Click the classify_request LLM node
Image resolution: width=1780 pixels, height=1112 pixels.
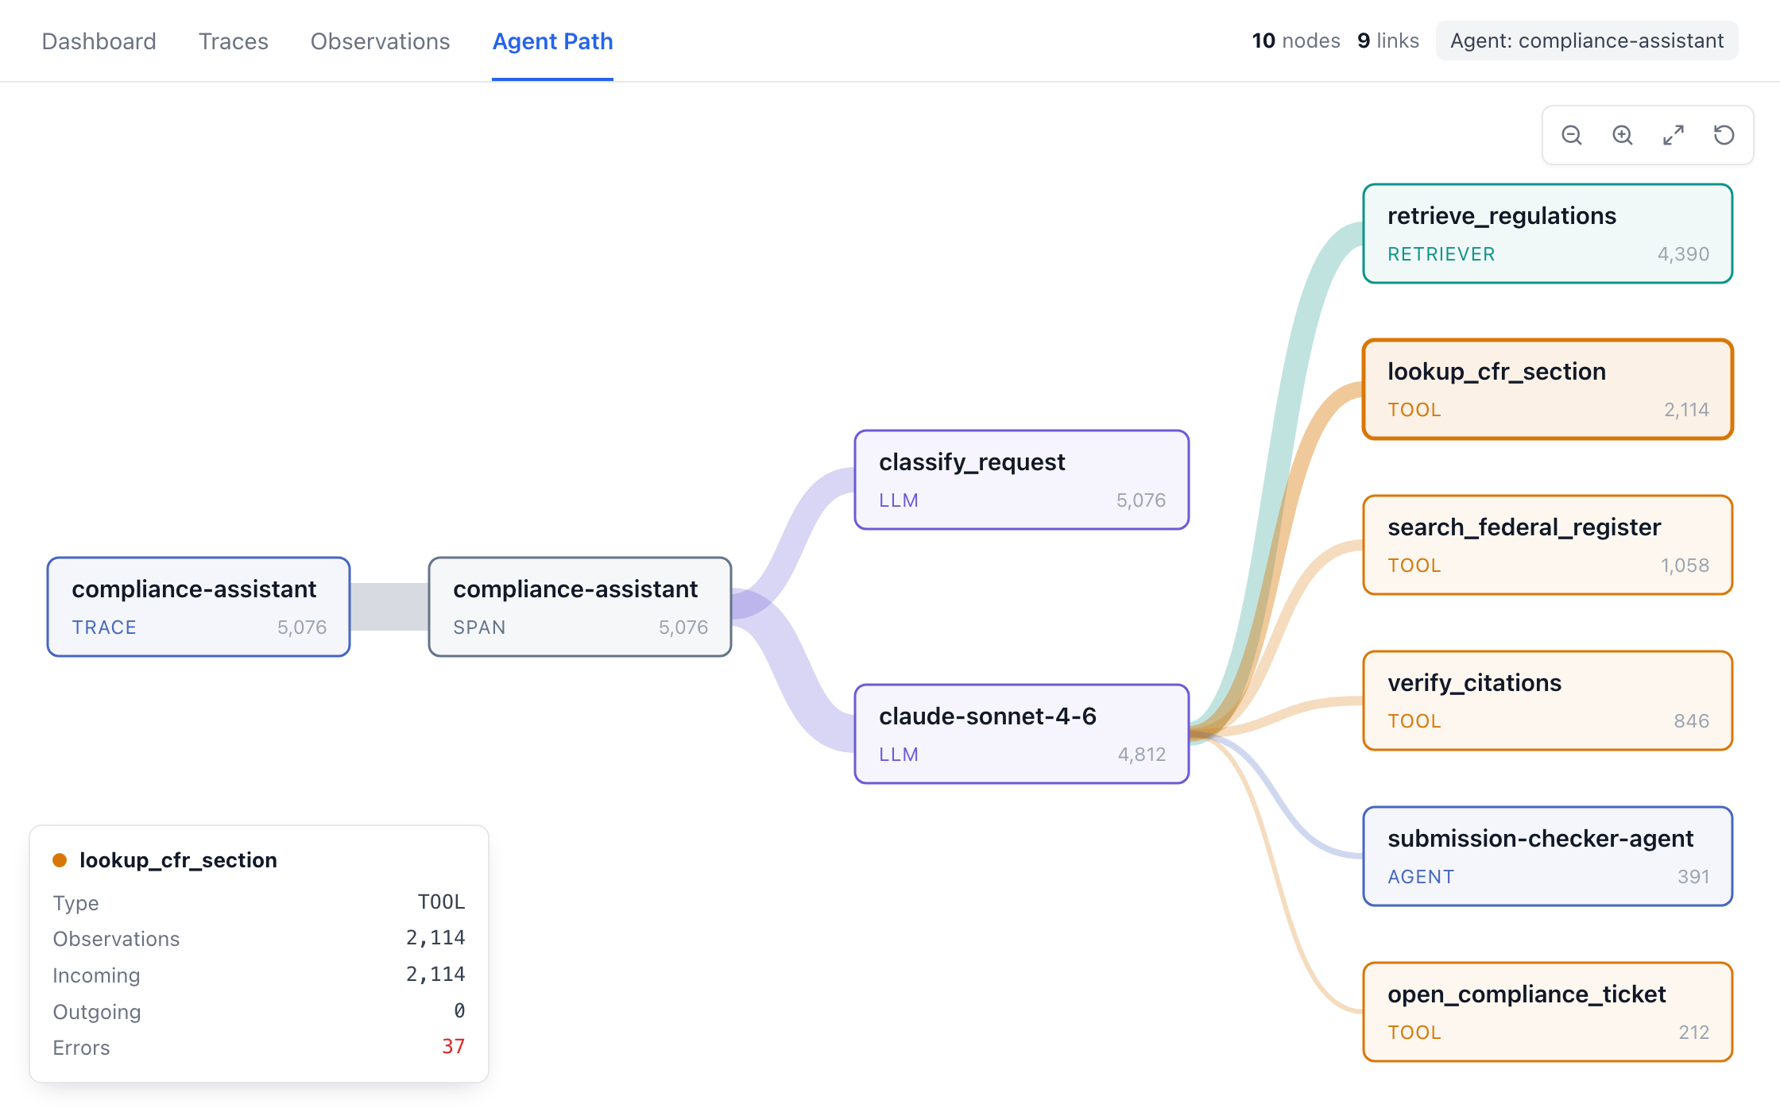click(x=1022, y=480)
